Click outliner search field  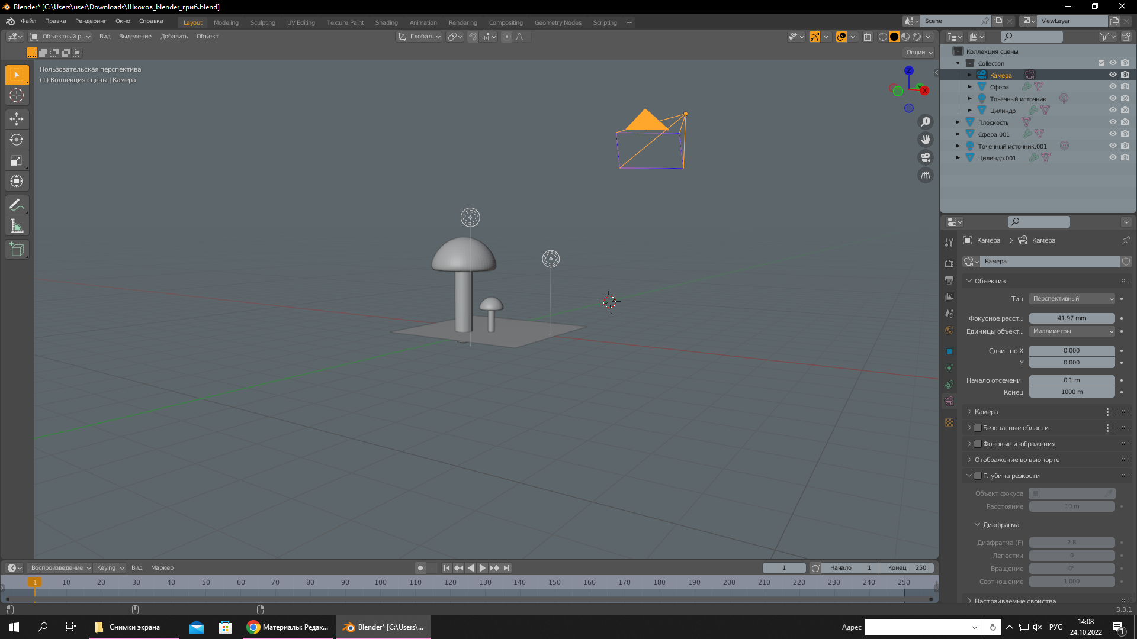(x=1032, y=37)
